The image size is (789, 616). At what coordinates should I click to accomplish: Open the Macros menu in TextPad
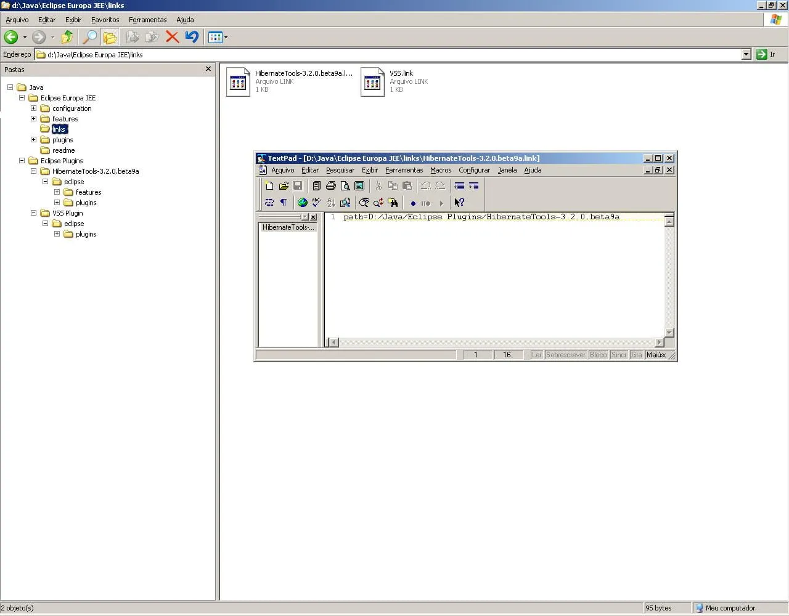click(441, 171)
